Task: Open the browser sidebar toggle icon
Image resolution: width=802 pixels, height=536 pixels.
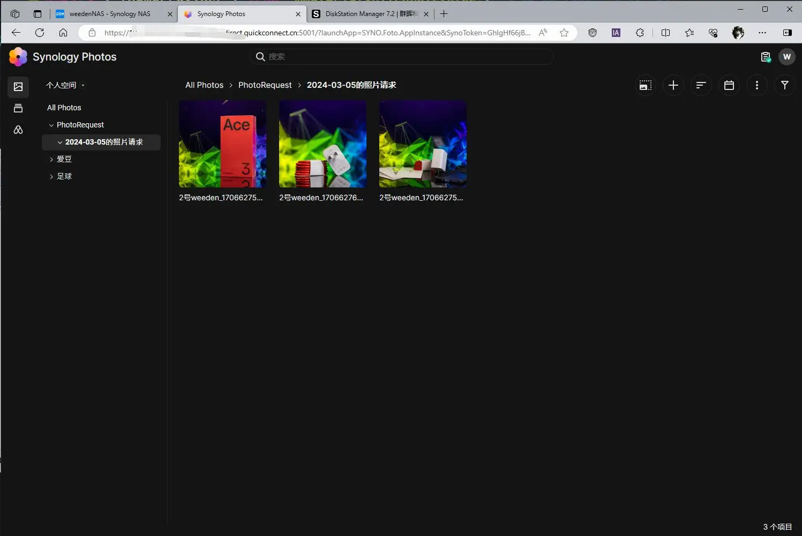Action: (788, 33)
